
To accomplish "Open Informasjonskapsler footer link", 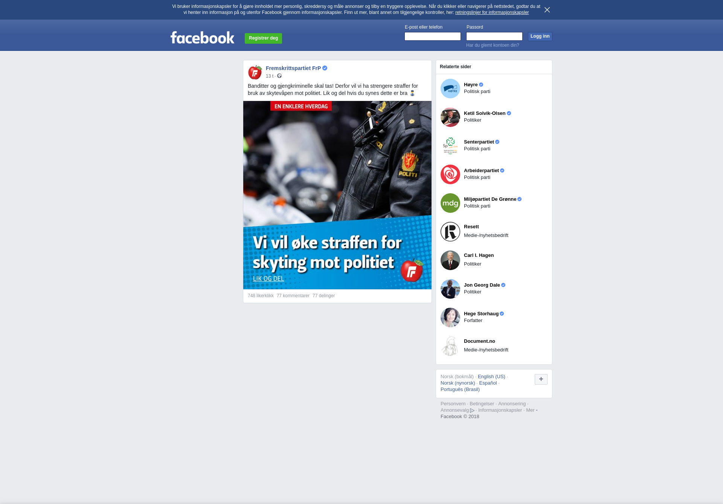I will [500, 410].
